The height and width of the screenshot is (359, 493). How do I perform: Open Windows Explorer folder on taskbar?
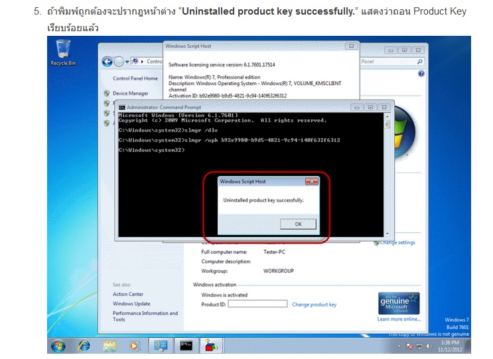109,346
